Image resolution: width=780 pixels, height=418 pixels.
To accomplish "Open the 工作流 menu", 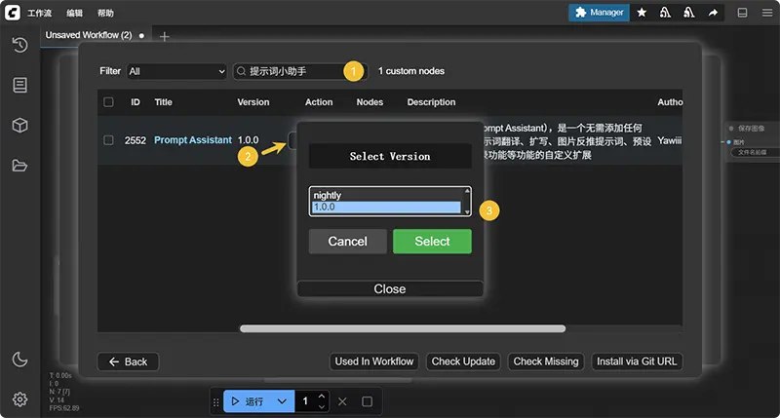I will (39, 13).
